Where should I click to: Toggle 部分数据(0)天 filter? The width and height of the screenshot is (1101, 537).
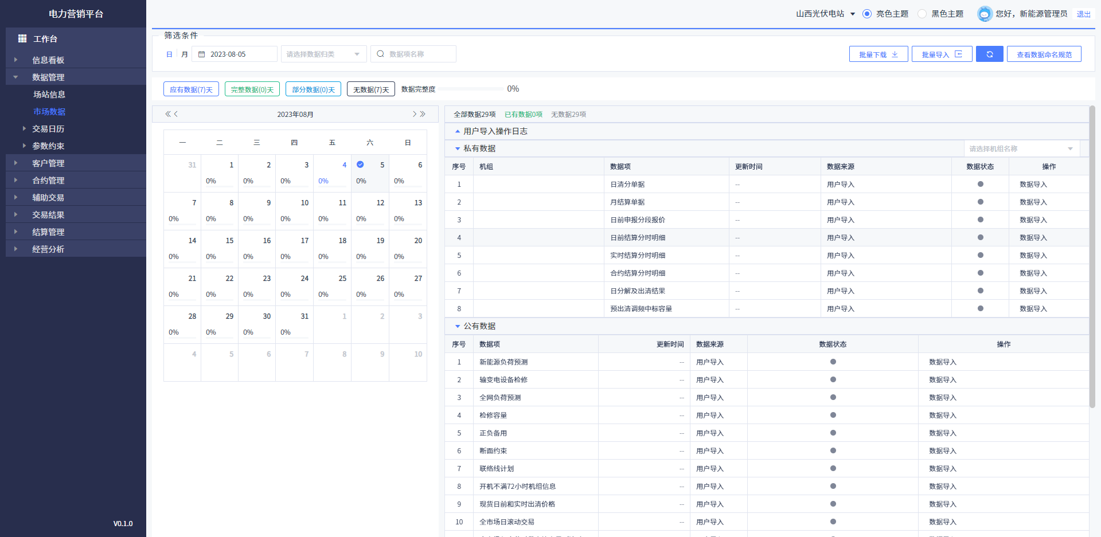[314, 89]
